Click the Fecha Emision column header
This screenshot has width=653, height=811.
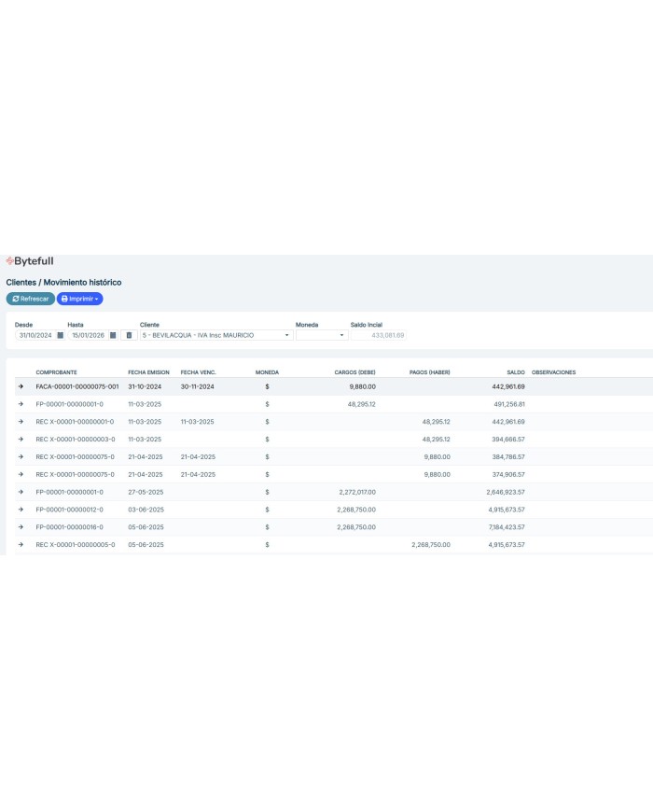tap(148, 372)
